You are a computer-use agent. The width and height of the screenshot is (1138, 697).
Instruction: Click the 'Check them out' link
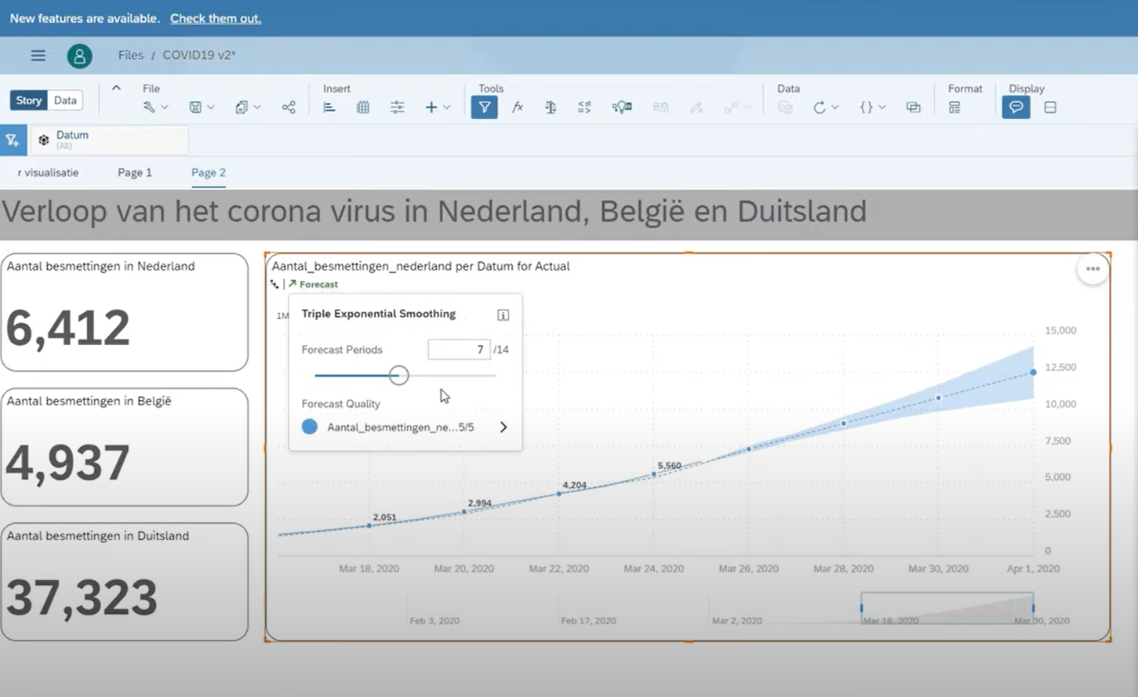pos(216,18)
